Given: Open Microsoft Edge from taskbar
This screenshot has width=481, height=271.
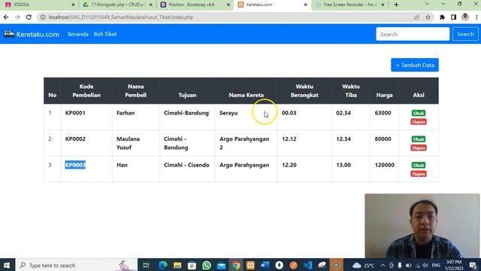Looking at the screenshot, I should coord(162,265).
